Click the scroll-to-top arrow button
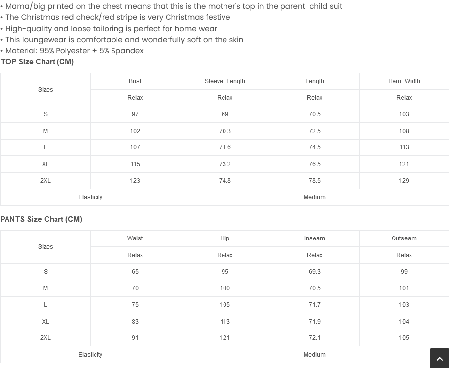This screenshot has height=381, width=449. click(x=439, y=359)
